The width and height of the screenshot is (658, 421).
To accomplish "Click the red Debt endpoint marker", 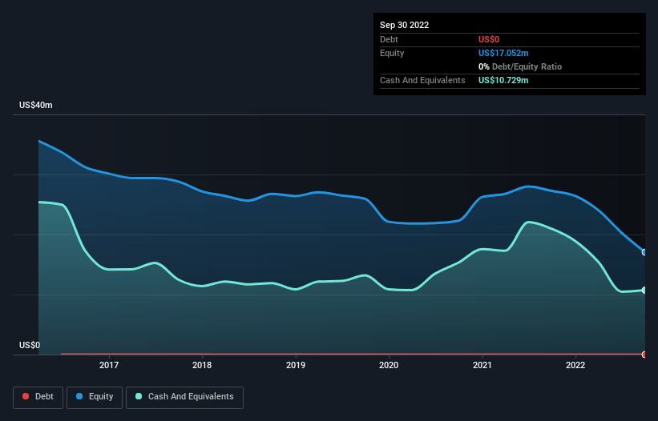I will pyautogui.click(x=644, y=355).
